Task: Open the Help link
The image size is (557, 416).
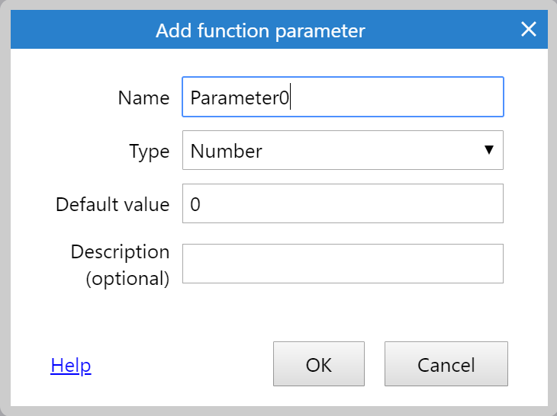Action: coord(71,366)
